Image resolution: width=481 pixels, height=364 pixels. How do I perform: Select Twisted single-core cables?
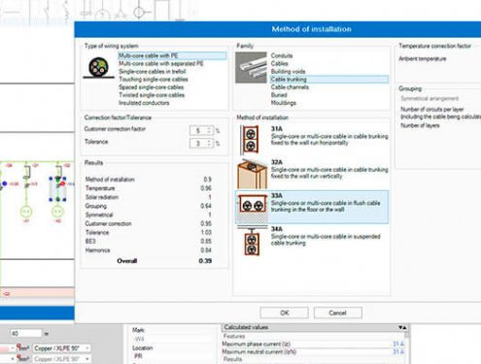(x=152, y=95)
